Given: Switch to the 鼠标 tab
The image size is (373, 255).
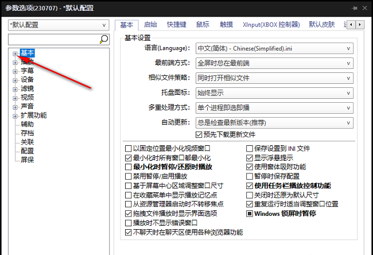Looking at the screenshot, I should pos(203,25).
